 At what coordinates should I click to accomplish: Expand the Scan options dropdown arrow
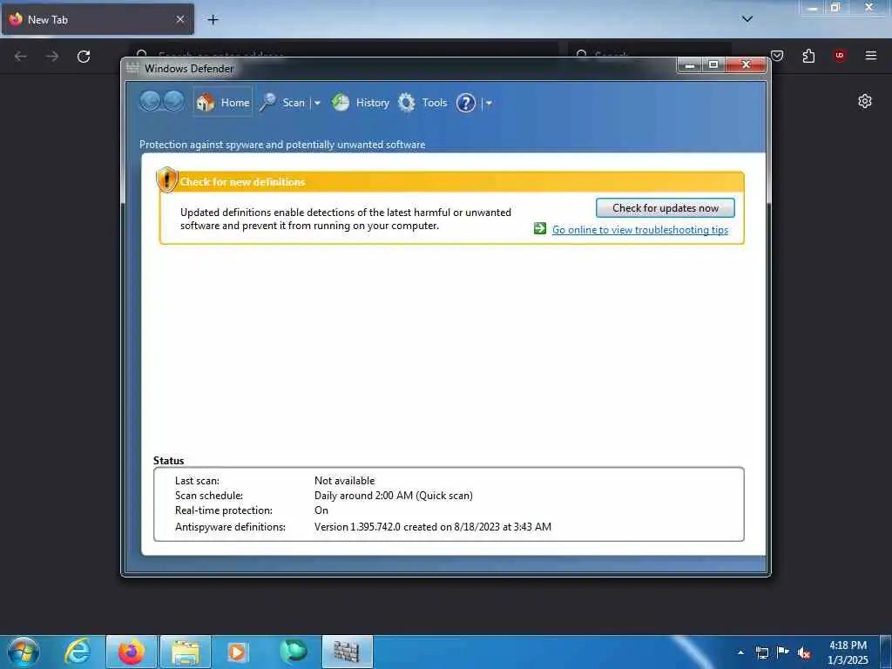317,103
